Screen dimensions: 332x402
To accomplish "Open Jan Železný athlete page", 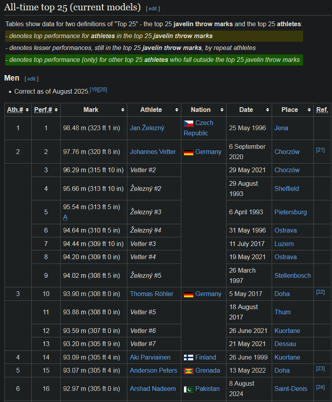I will (147, 128).
